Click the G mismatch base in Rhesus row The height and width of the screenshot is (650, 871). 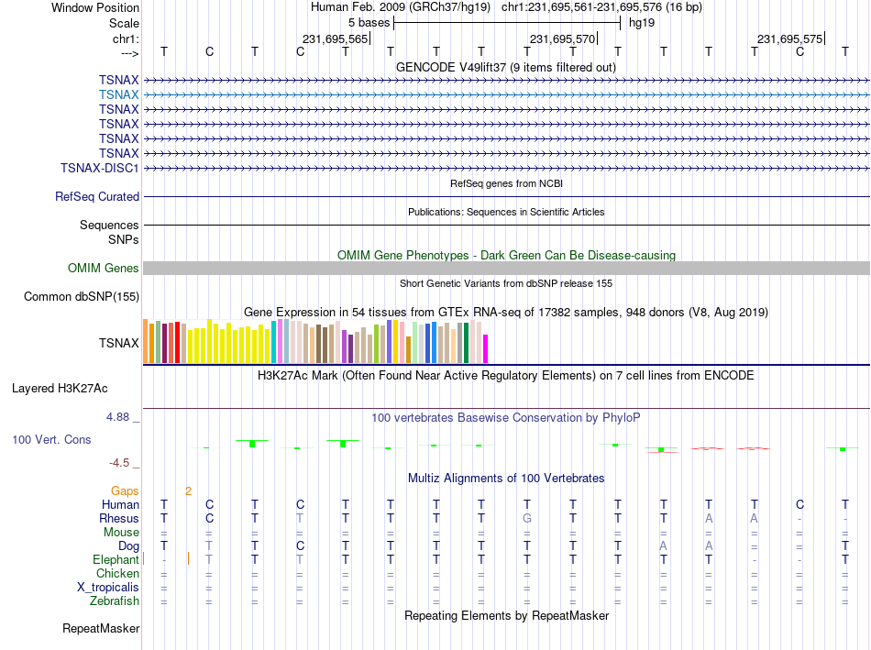click(x=527, y=518)
